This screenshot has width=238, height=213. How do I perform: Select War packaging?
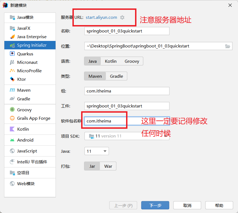[x=108, y=166]
